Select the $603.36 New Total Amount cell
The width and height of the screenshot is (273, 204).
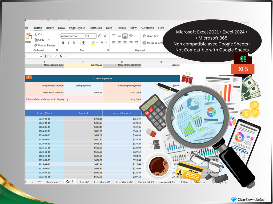(83, 92)
